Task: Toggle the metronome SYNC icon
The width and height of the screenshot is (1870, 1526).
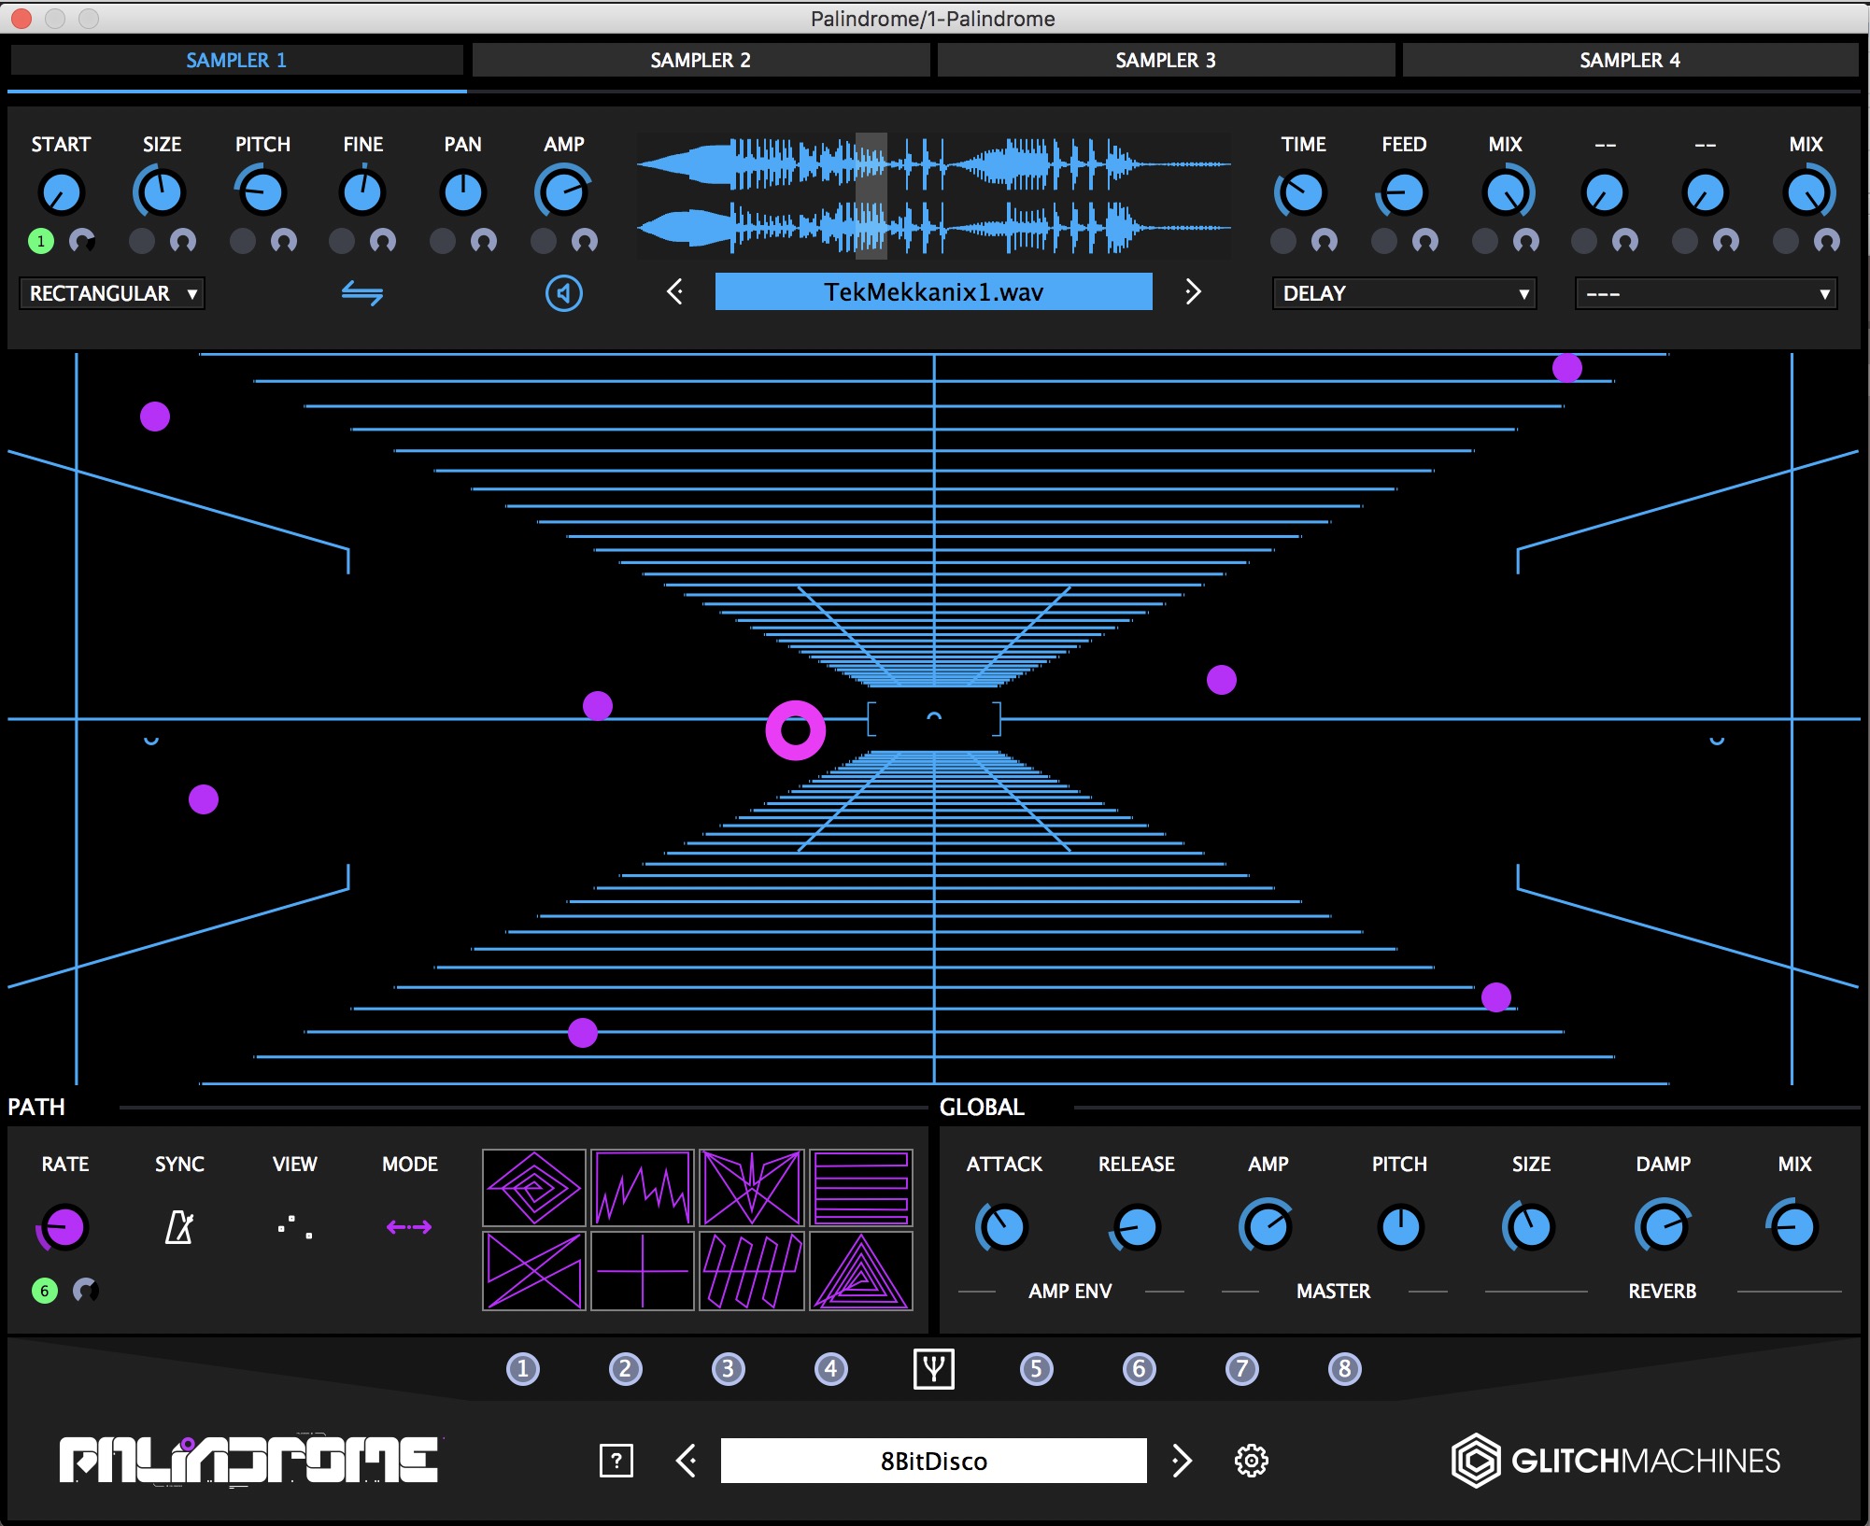Action: tap(179, 1227)
